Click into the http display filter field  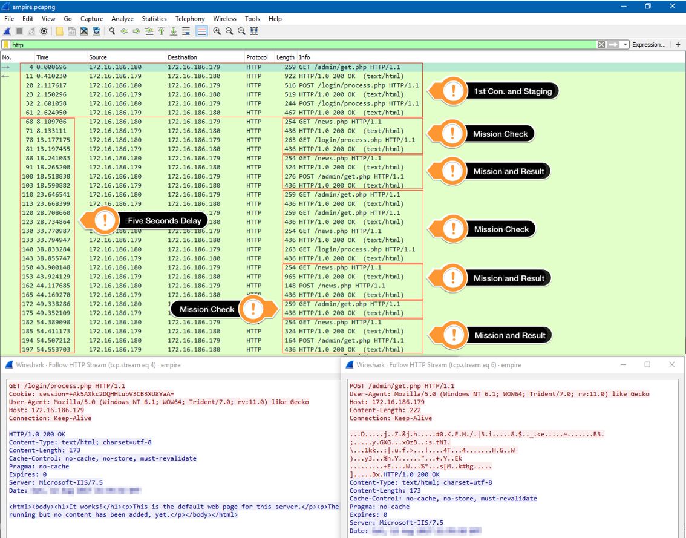302,45
